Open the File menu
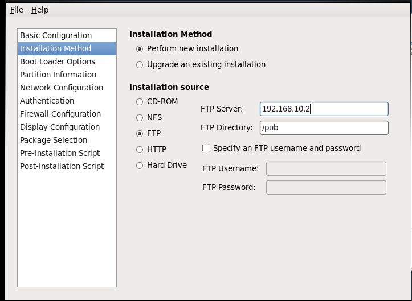 (x=17, y=10)
